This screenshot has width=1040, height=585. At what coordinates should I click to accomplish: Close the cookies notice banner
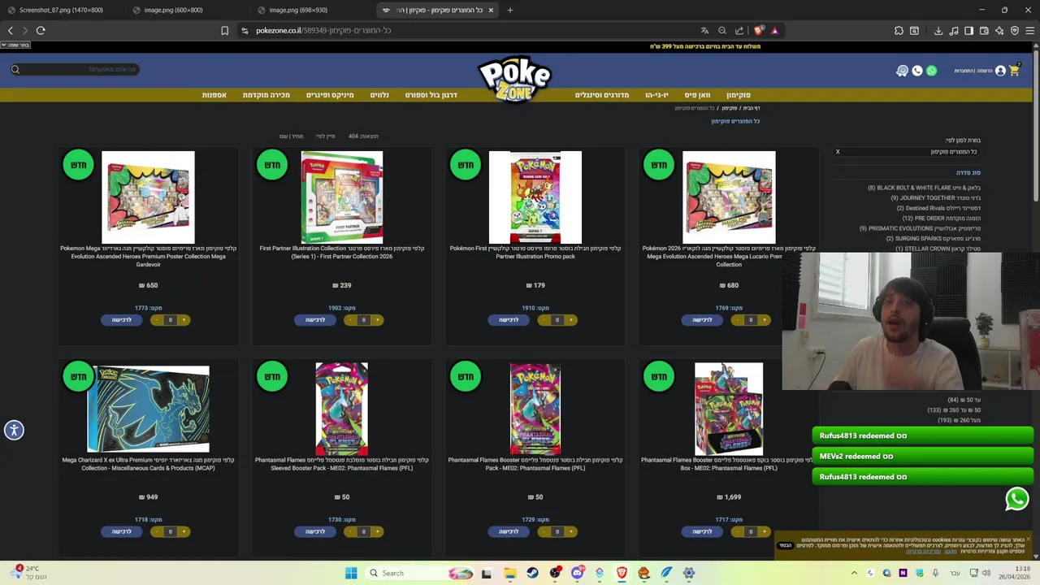pos(1028,539)
